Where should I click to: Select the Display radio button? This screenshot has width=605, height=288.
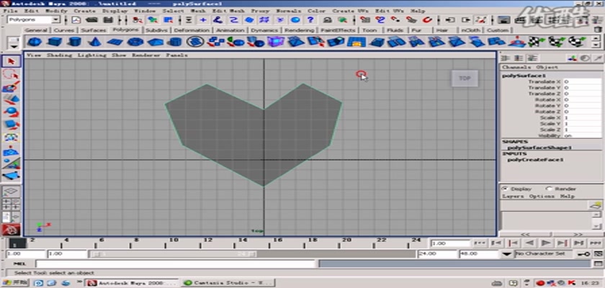coord(503,189)
